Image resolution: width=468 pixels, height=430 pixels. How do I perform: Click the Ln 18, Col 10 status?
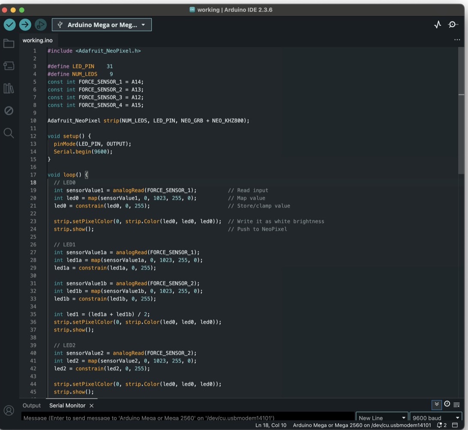pyautogui.click(x=271, y=425)
